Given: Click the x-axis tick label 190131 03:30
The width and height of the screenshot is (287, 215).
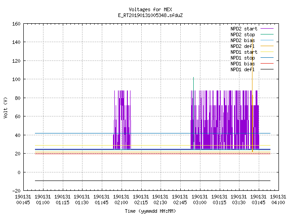Looking at the screenshot, I should tap(239, 200).
